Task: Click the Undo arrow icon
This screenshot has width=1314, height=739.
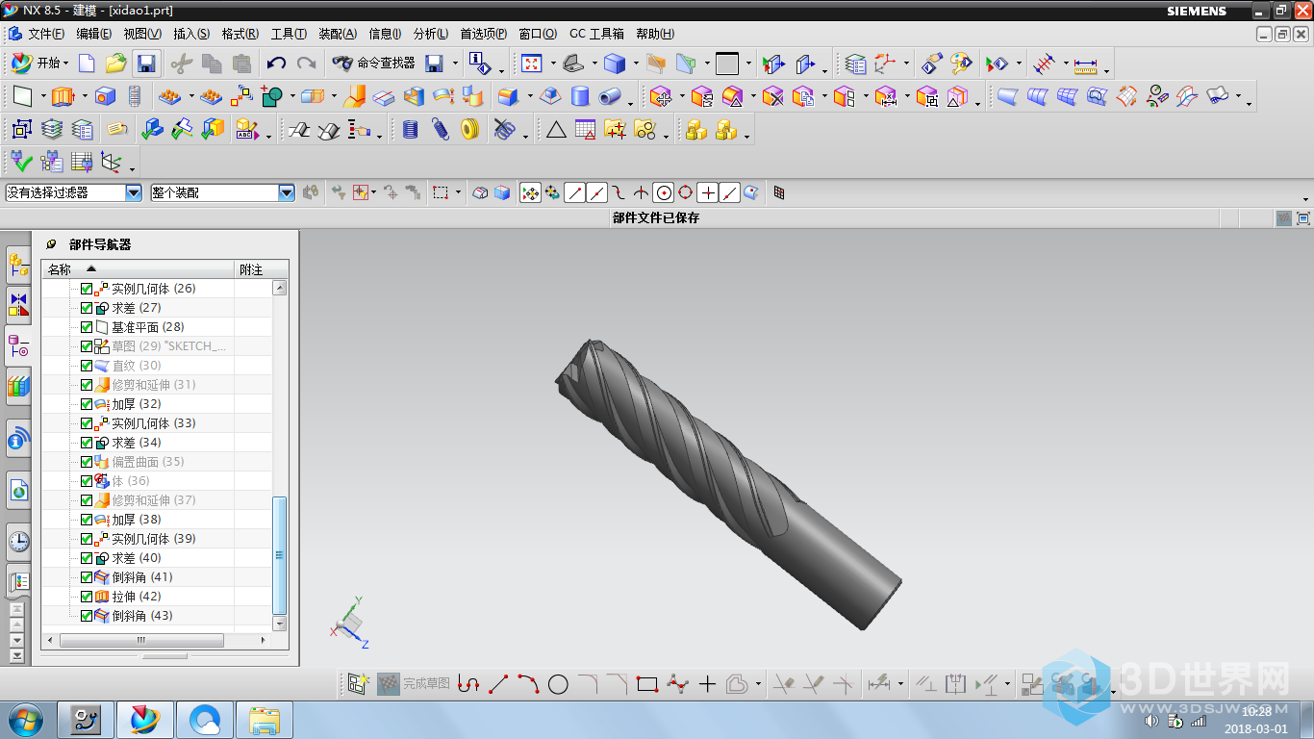Action: 276,64
